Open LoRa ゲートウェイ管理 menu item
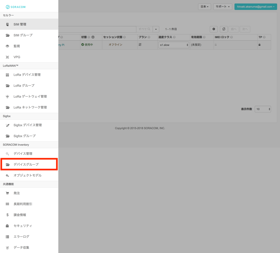280x253 pixels. coord(29,97)
